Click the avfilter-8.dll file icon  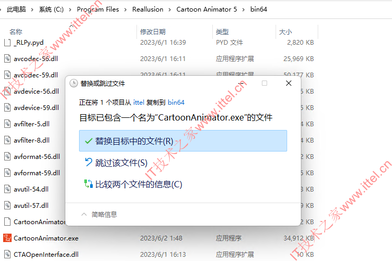7,140
